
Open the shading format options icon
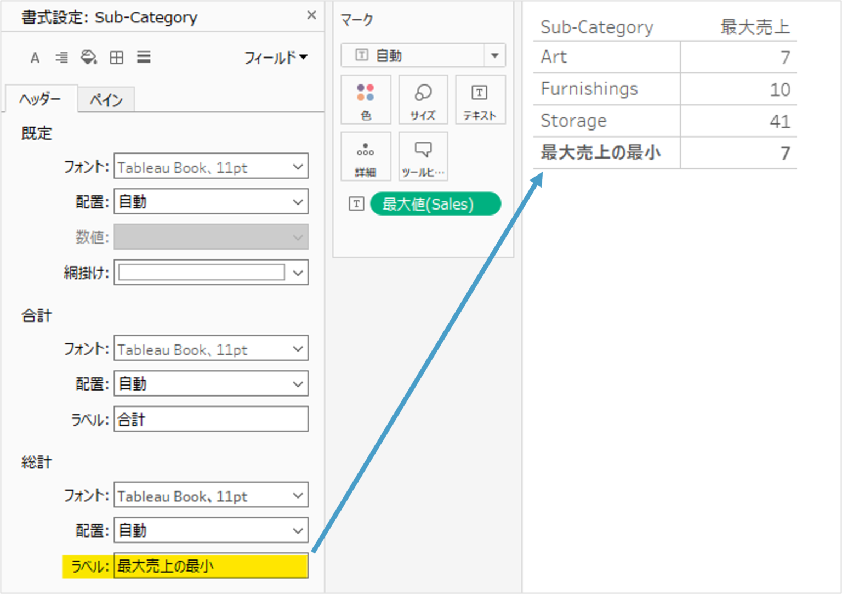(x=89, y=56)
